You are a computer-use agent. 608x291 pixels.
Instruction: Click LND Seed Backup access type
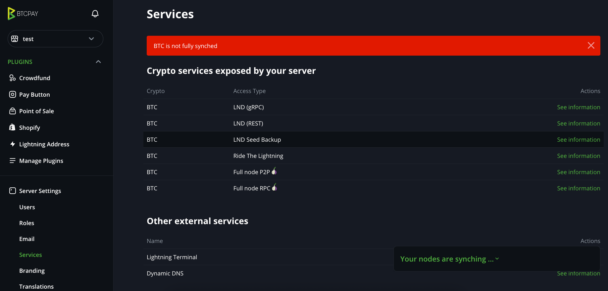257,139
